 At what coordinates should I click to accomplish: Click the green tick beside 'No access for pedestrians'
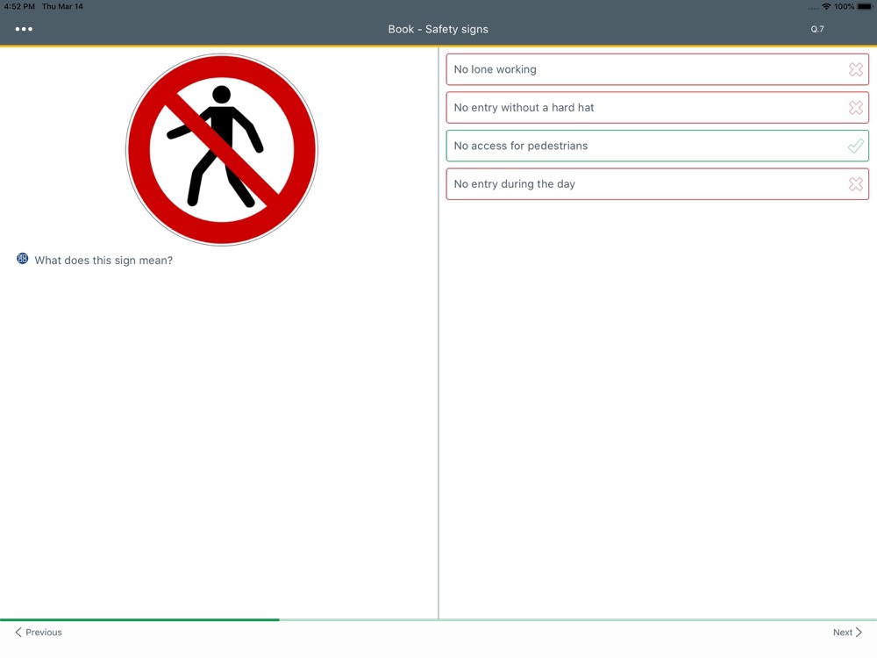855,146
